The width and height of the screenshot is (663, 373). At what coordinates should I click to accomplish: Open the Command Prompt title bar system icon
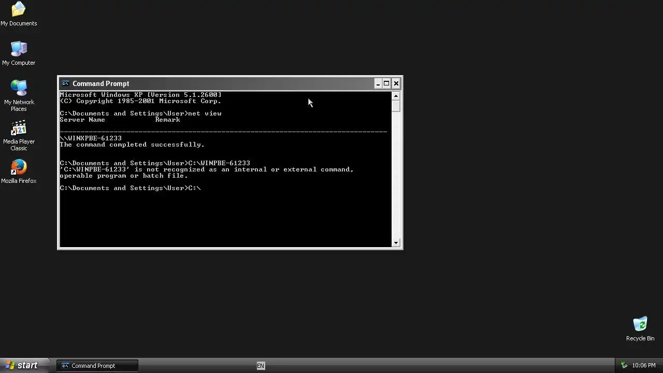pyautogui.click(x=65, y=83)
